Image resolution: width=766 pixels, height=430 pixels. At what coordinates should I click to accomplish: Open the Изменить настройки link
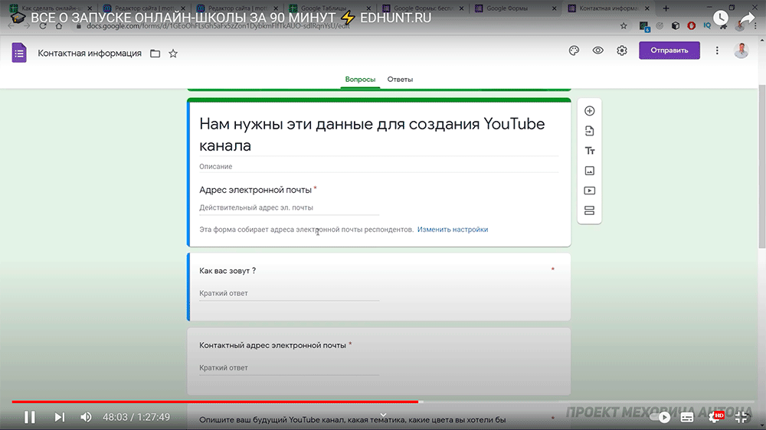pyautogui.click(x=453, y=230)
